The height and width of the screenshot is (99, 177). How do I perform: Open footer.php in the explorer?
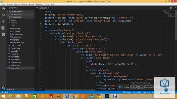coord(16,31)
